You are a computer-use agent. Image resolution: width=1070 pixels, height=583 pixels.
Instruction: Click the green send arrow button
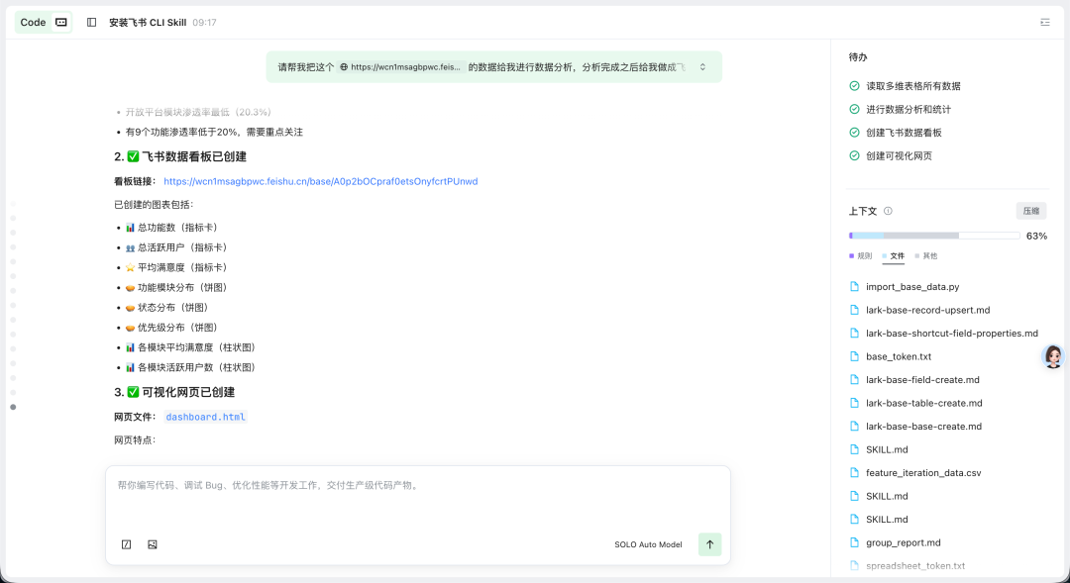pyautogui.click(x=709, y=543)
